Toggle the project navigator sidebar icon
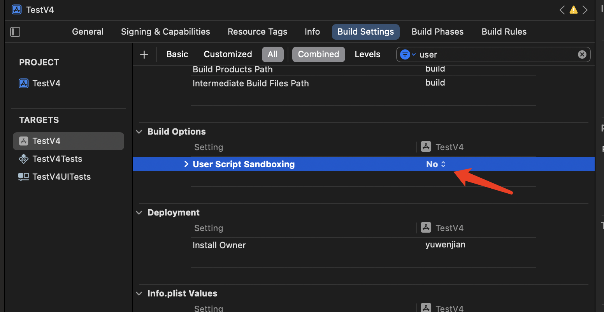Screen dimensions: 604x312 15,32
